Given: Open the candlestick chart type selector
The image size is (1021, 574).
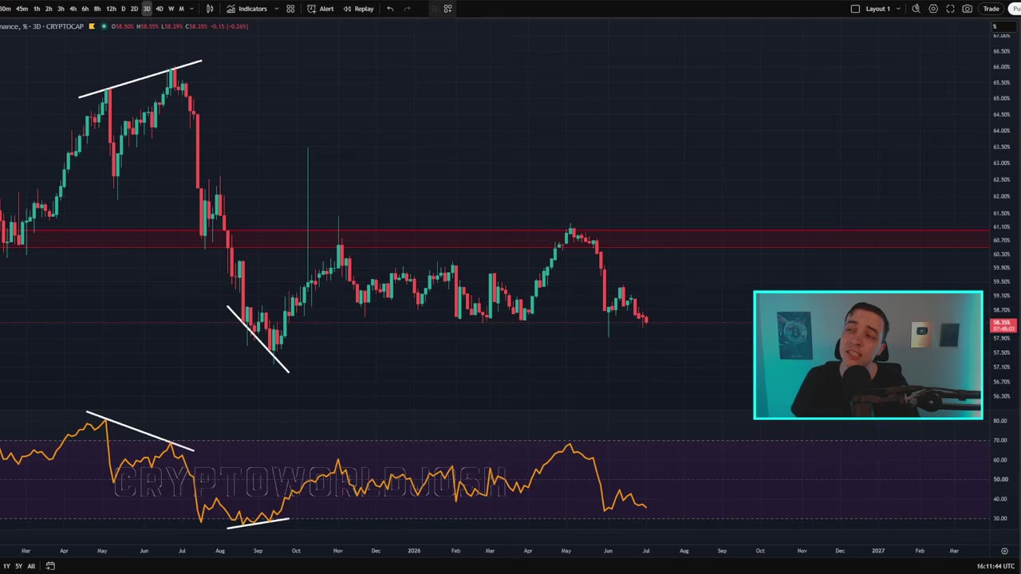Looking at the screenshot, I should 210,9.
